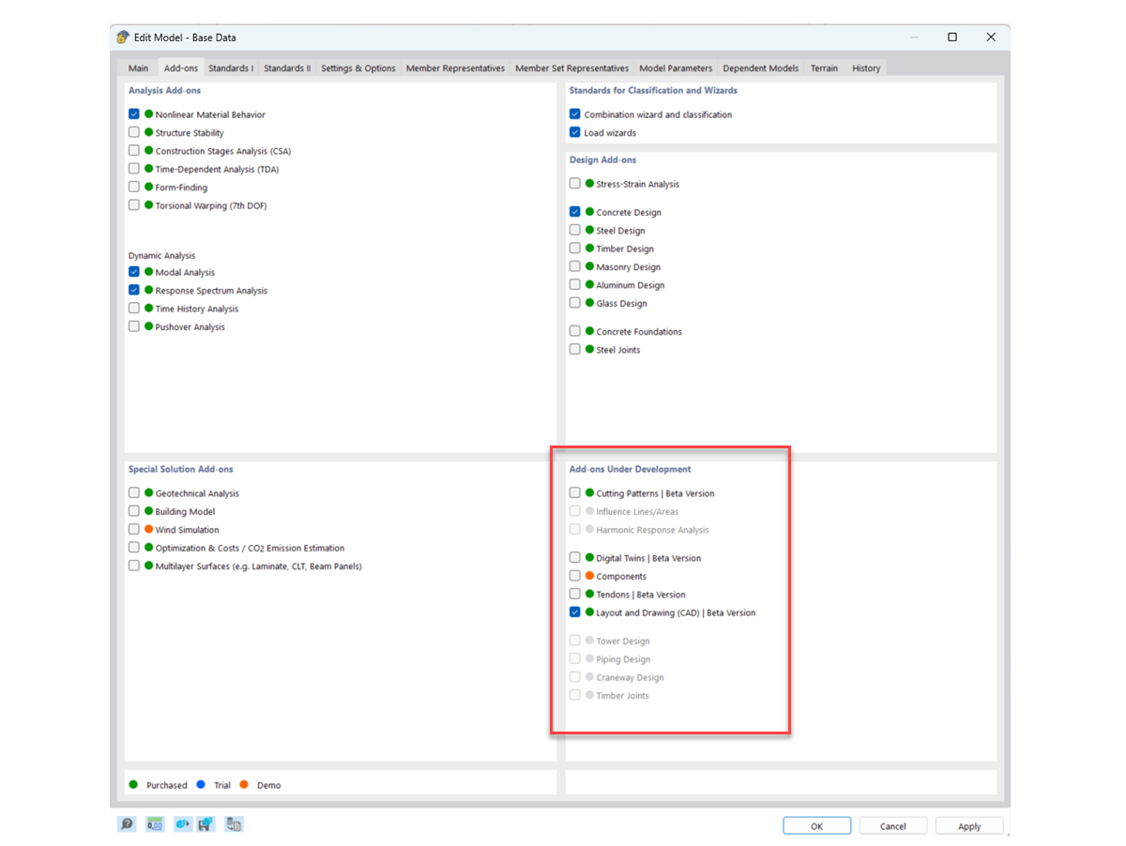This screenshot has height=846, width=1126.
Task: Open the Units and Decimal Places settings
Action: [x=153, y=823]
